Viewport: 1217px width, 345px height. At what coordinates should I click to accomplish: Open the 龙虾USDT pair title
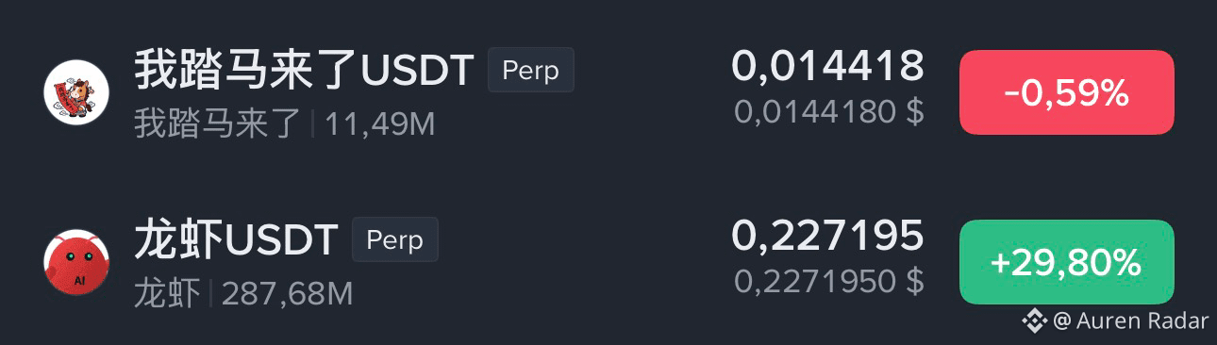point(235,239)
